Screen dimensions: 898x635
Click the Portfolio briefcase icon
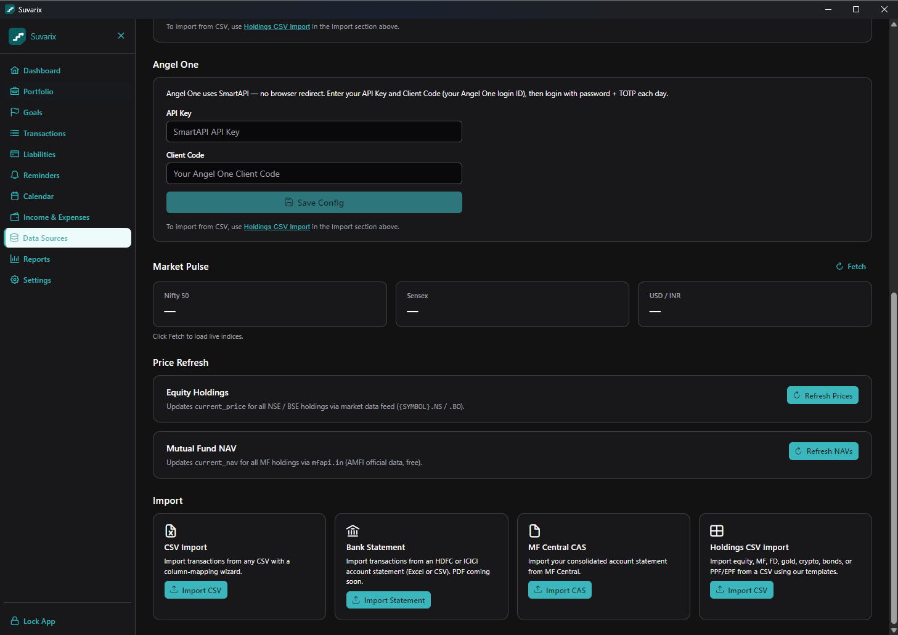point(15,91)
